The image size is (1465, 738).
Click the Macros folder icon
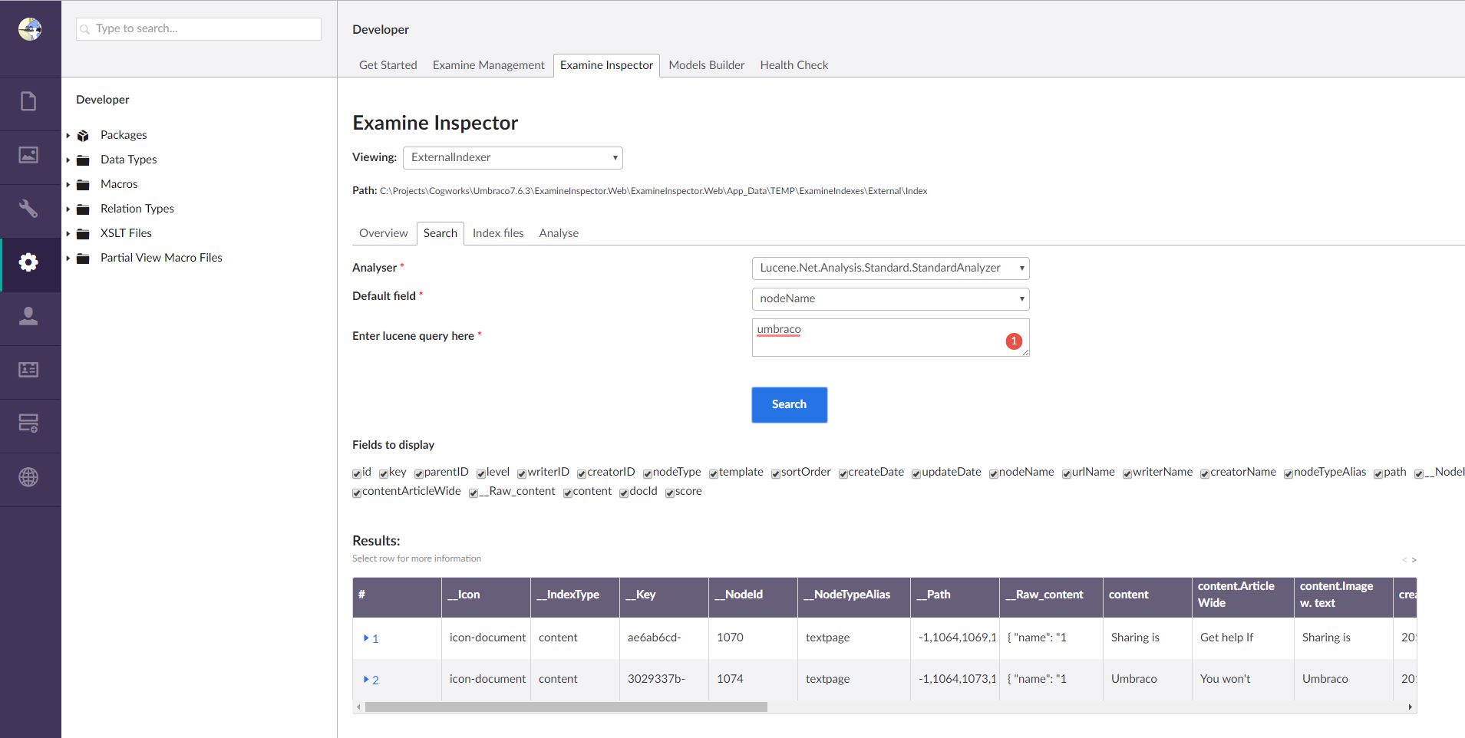83,185
